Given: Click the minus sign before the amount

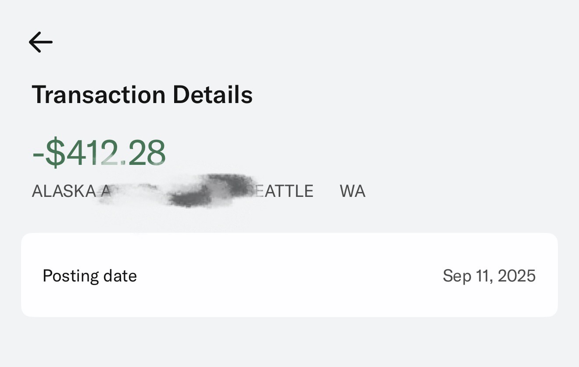Looking at the screenshot, I should point(38,154).
